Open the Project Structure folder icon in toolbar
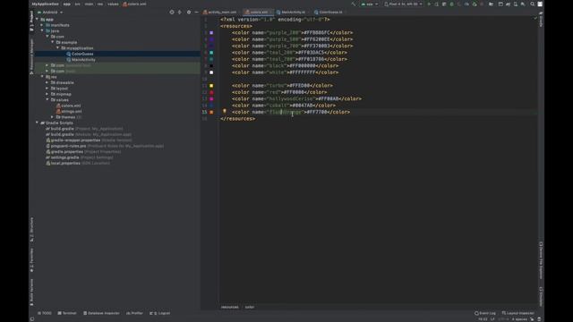 pyautogui.click(x=491, y=4)
